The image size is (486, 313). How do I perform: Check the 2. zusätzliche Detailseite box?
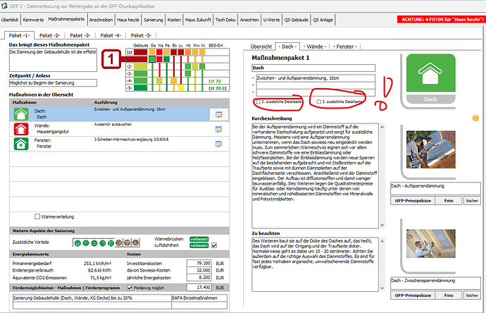(x=258, y=102)
